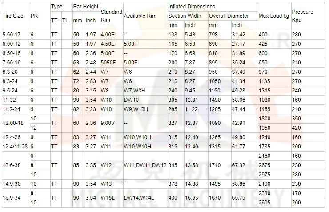This screenshot has height=212, width=329.
Task: Click the 420 pressure cell
Action: click(x=296, y=128)
